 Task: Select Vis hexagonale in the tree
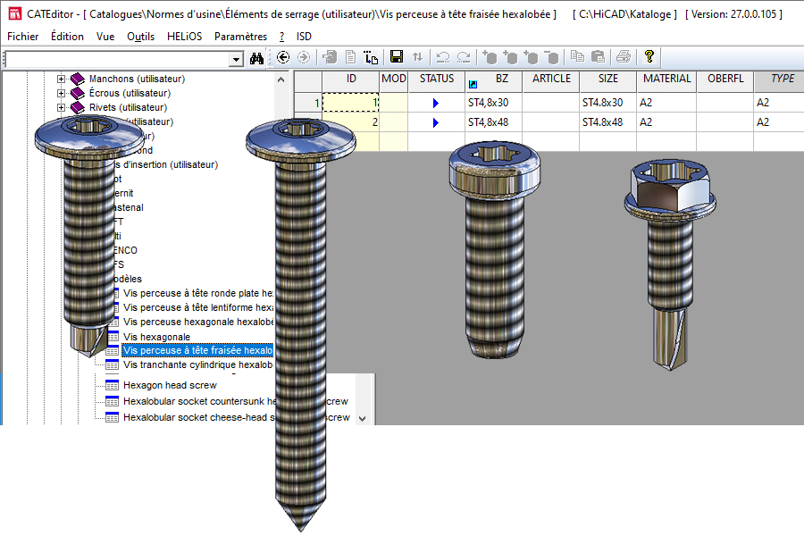pos(156,337)
